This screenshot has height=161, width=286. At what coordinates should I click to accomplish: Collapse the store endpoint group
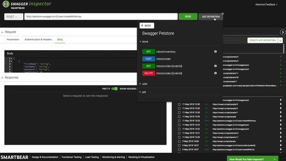pos(144,42)
